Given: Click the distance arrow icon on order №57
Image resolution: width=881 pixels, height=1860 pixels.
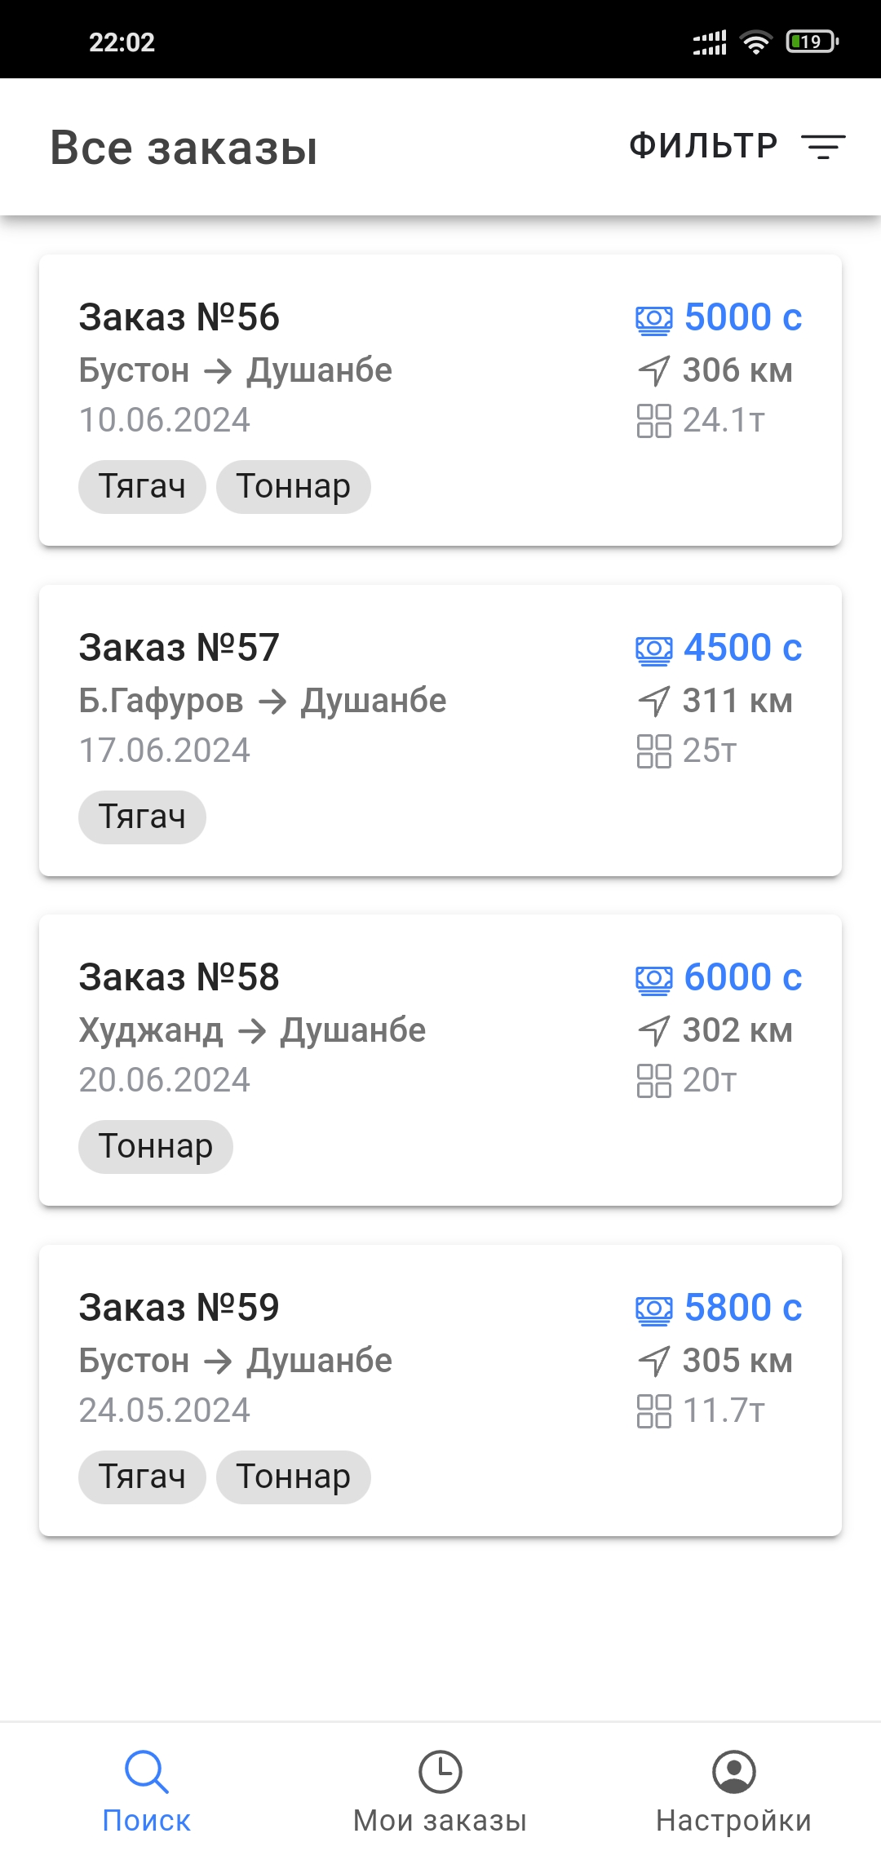Looking at the screenshot, I should coord(654,702).
